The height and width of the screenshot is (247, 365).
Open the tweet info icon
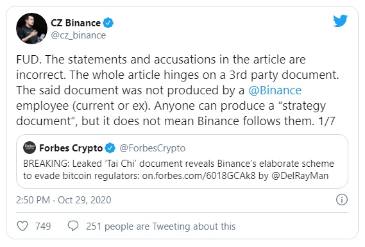[342, 200]
